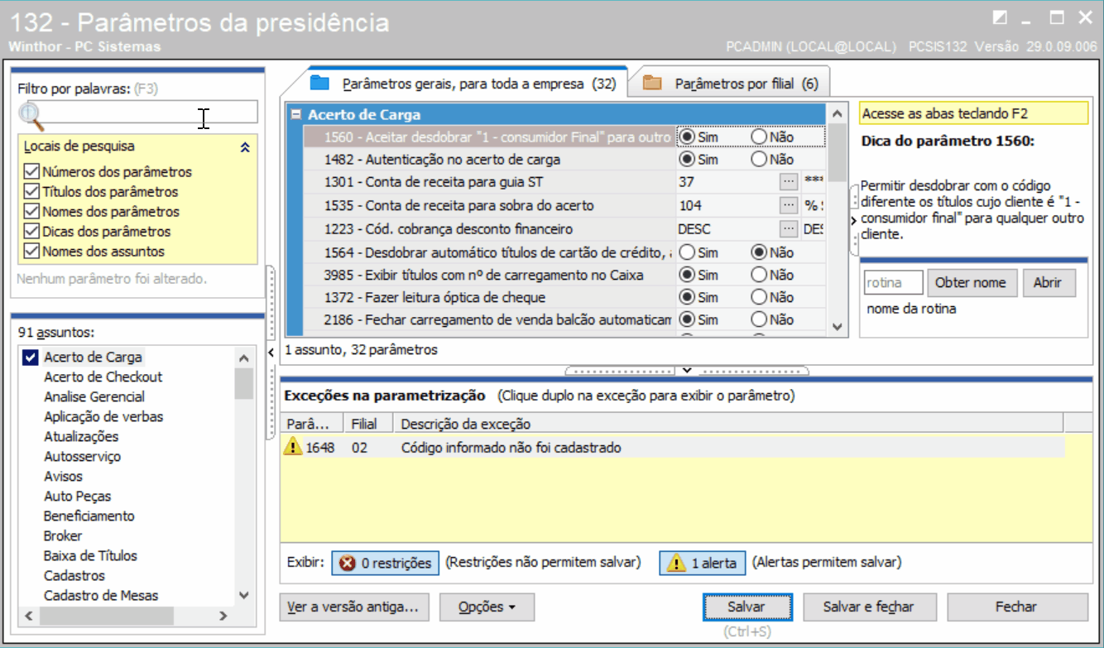This screenshot has width=1104, height=648.
Task: Collapse the left panel using the splitter arrow
Action: click(272, 353)
